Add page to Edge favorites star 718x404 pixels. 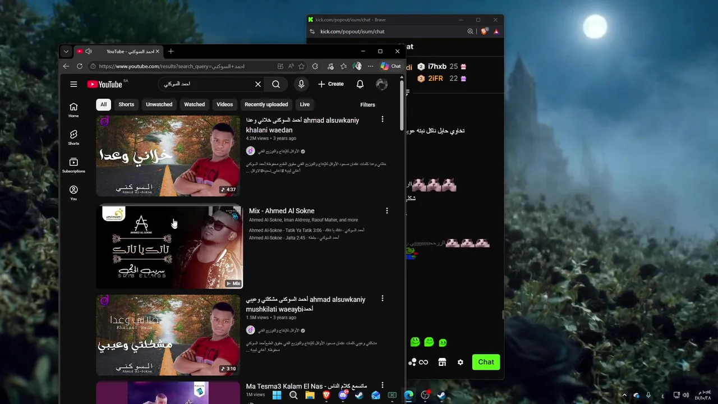tap(301, 66)
